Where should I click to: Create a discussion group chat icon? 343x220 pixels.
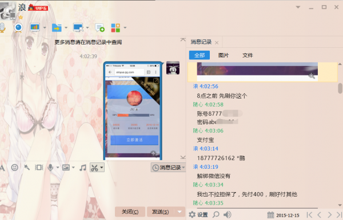(99, 28)
